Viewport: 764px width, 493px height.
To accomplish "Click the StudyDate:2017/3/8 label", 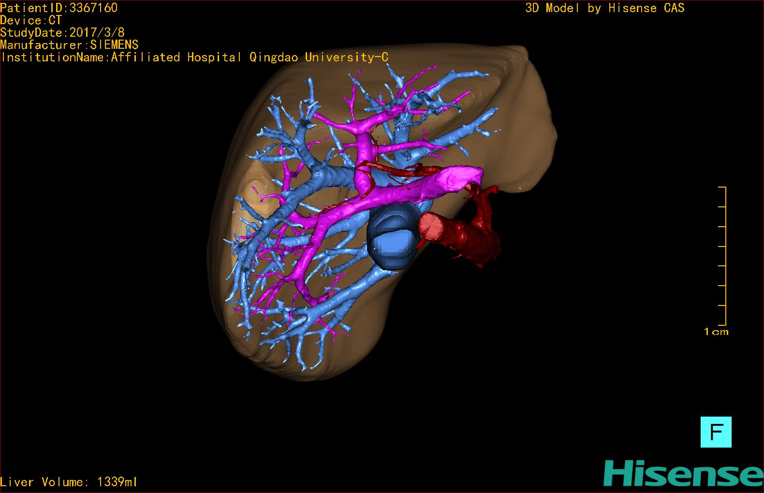I will click(x=62, y=32).
